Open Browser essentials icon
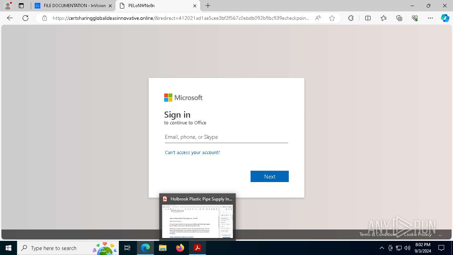The height and width of the screenshot is (255, 453). [415, 18]
